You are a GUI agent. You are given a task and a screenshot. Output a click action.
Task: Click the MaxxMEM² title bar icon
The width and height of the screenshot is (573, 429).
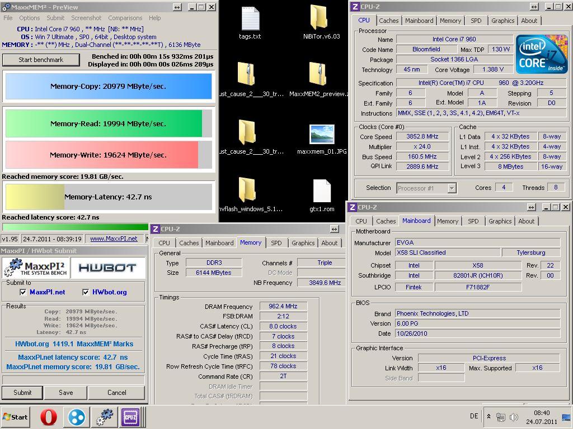6,7
